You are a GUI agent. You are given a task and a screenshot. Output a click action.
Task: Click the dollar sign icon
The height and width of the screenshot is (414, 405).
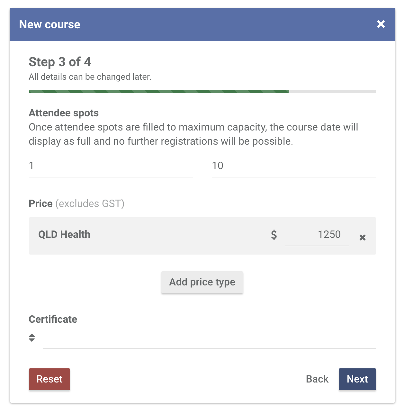(274, 235)
